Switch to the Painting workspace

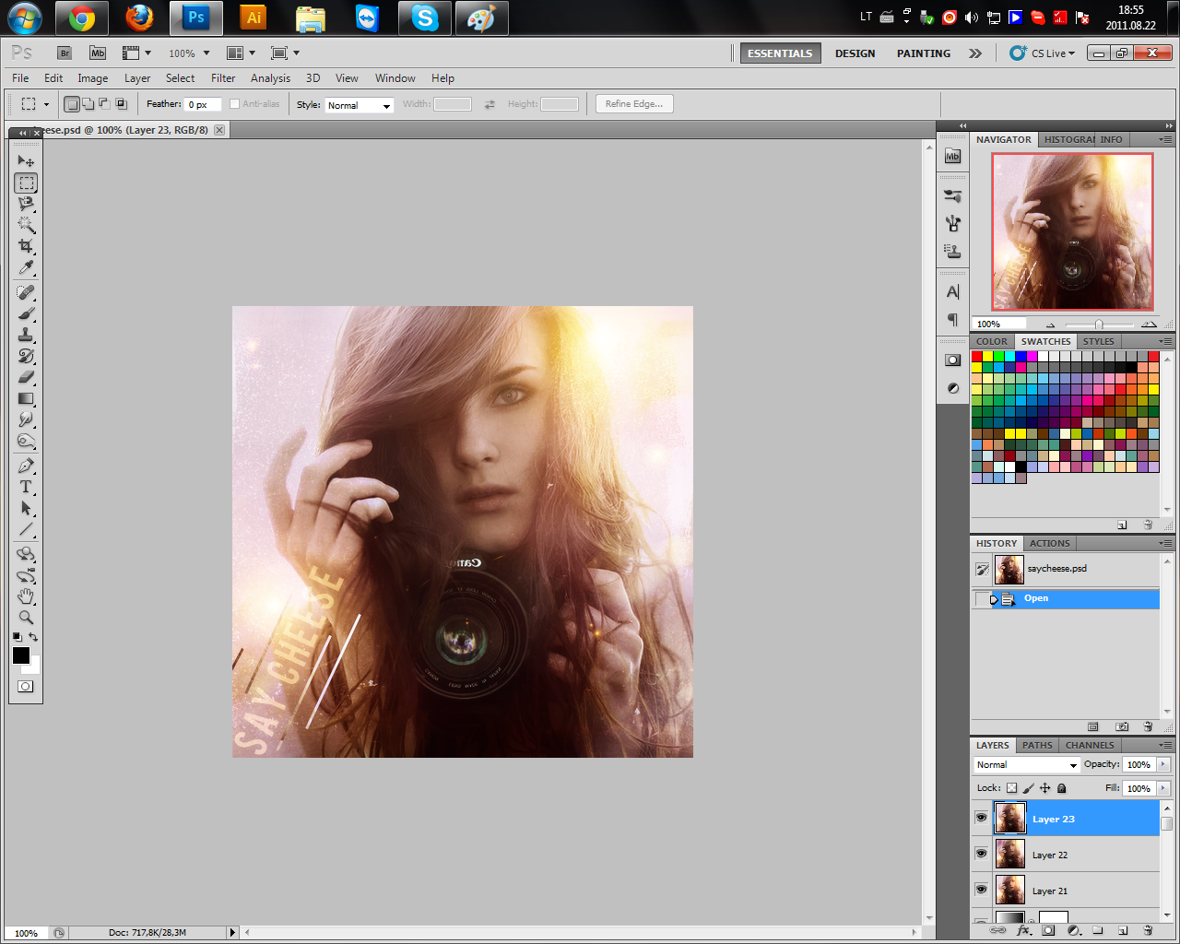coord(924,53)
